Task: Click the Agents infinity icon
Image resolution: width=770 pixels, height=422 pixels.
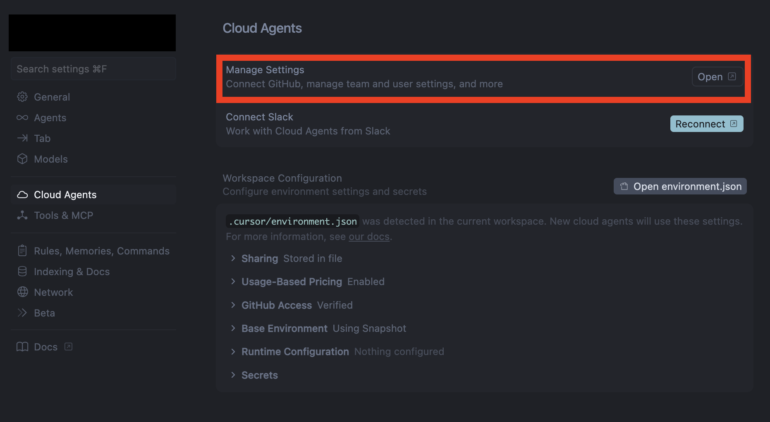Action: [x=22, y=117]
